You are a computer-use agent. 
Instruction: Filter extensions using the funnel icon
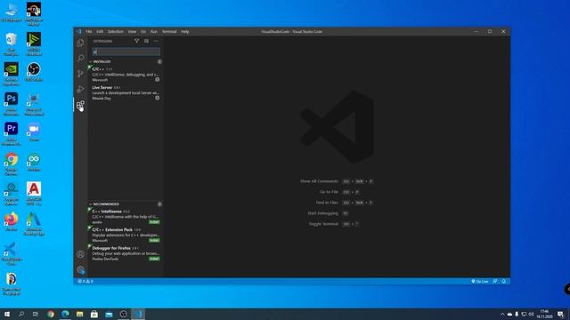tap(136, 41)
